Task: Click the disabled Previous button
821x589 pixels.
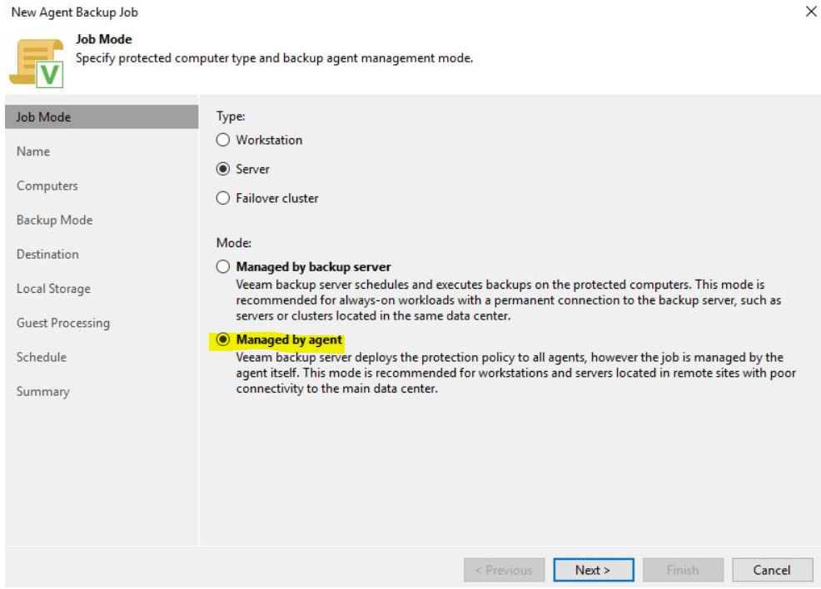Action: tap(504, 570)
